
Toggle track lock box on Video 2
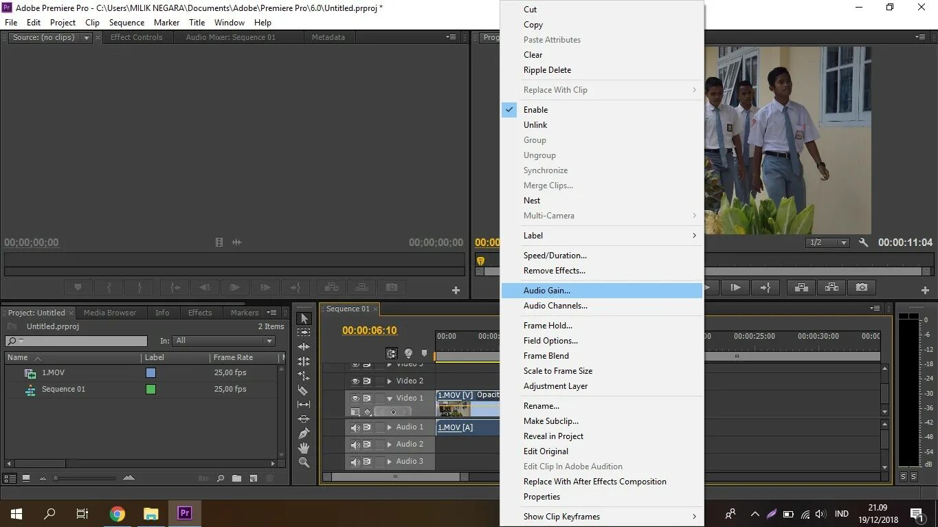[x=379, y=381]
